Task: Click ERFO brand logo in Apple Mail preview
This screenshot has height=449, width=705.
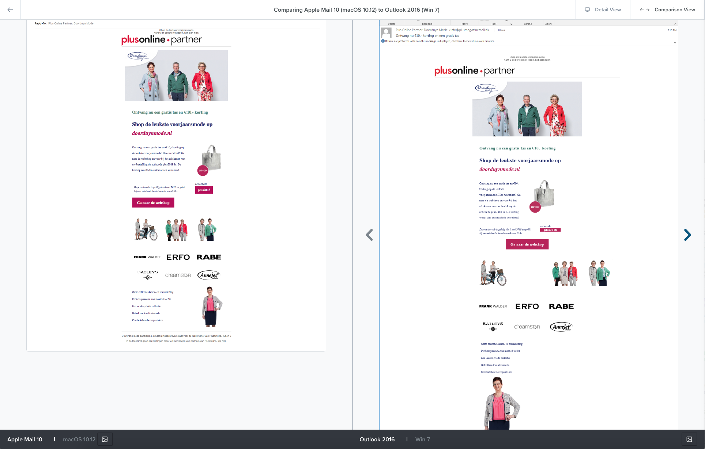Action: [178, 257]
